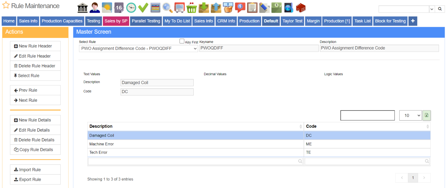Open the green cash stack icon
This screenshot has width=447, height=188.
point(276,8)
